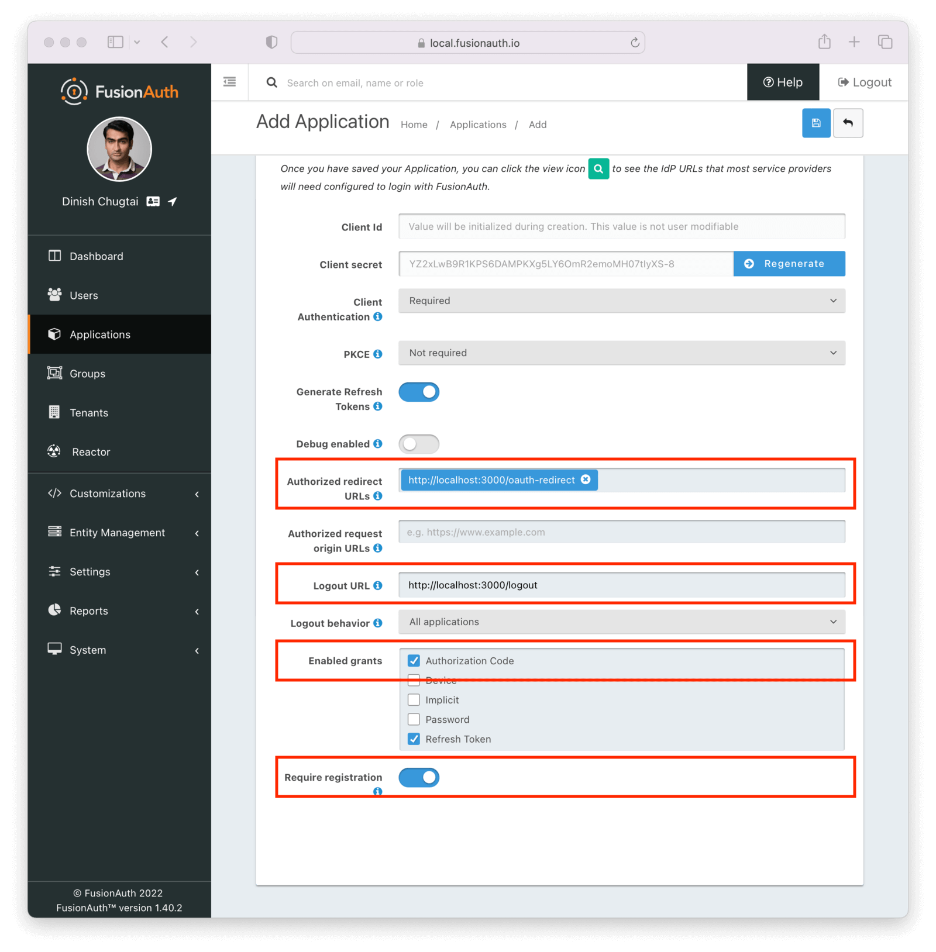Click the Authorized request origin URLs info icon
The image size is (936, 952).
[378, 547]
